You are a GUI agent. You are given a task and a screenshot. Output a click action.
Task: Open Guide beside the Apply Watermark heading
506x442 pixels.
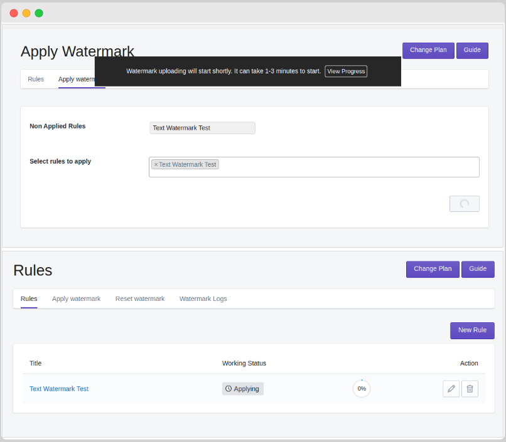(x=472, y=50)
